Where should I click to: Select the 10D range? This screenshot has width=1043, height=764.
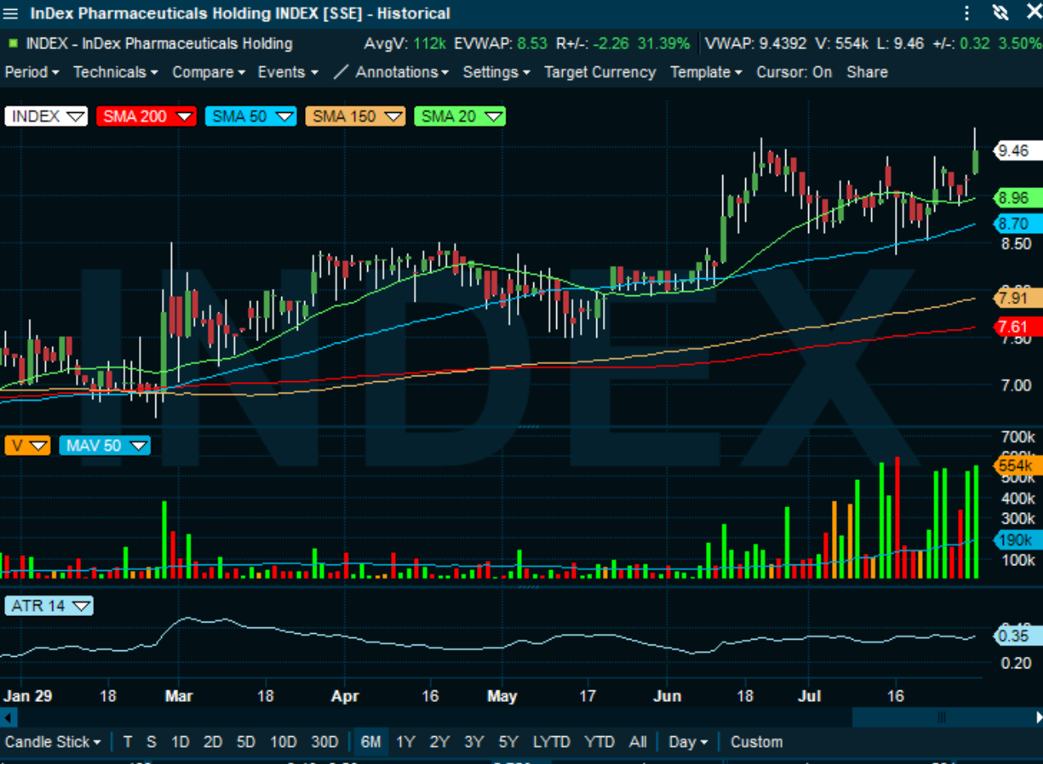pyautogui.click(x=283, y=742)
